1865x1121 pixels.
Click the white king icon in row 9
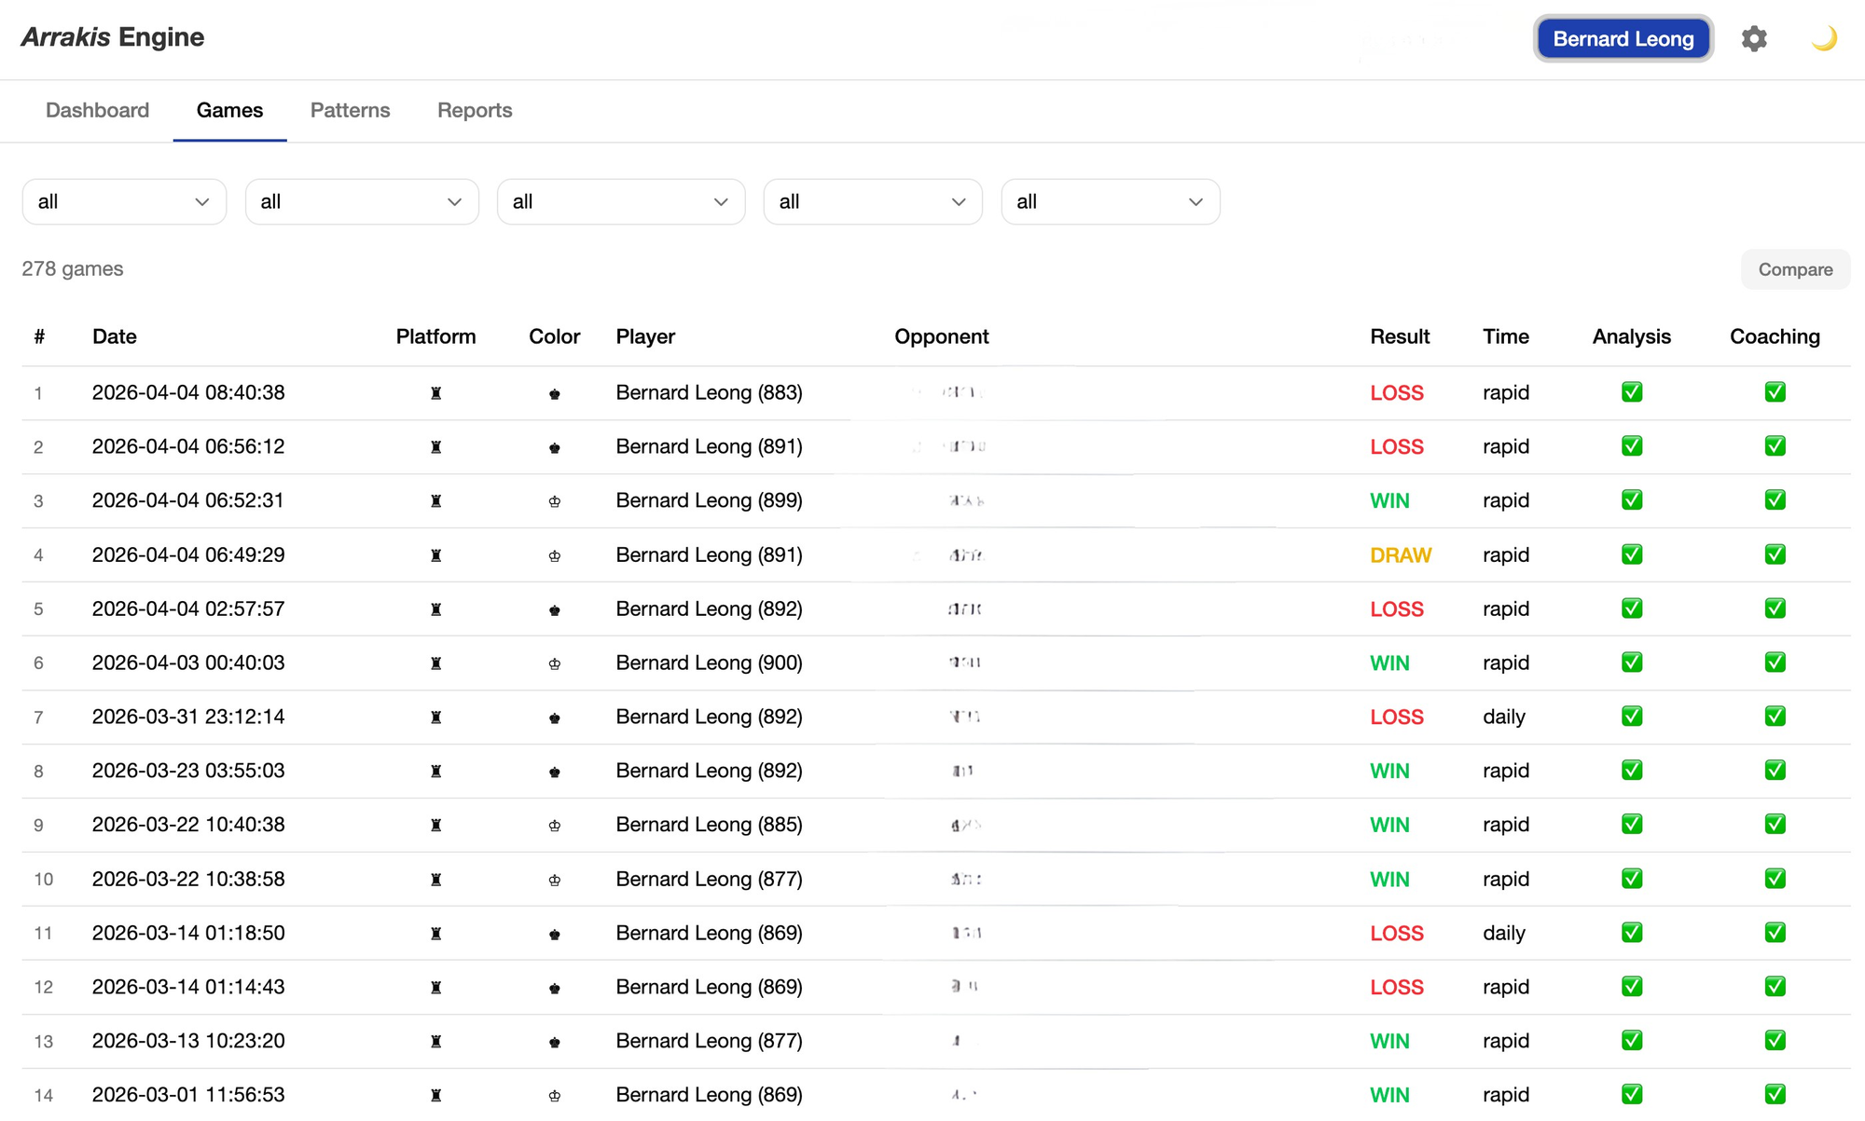coord(555,826)
